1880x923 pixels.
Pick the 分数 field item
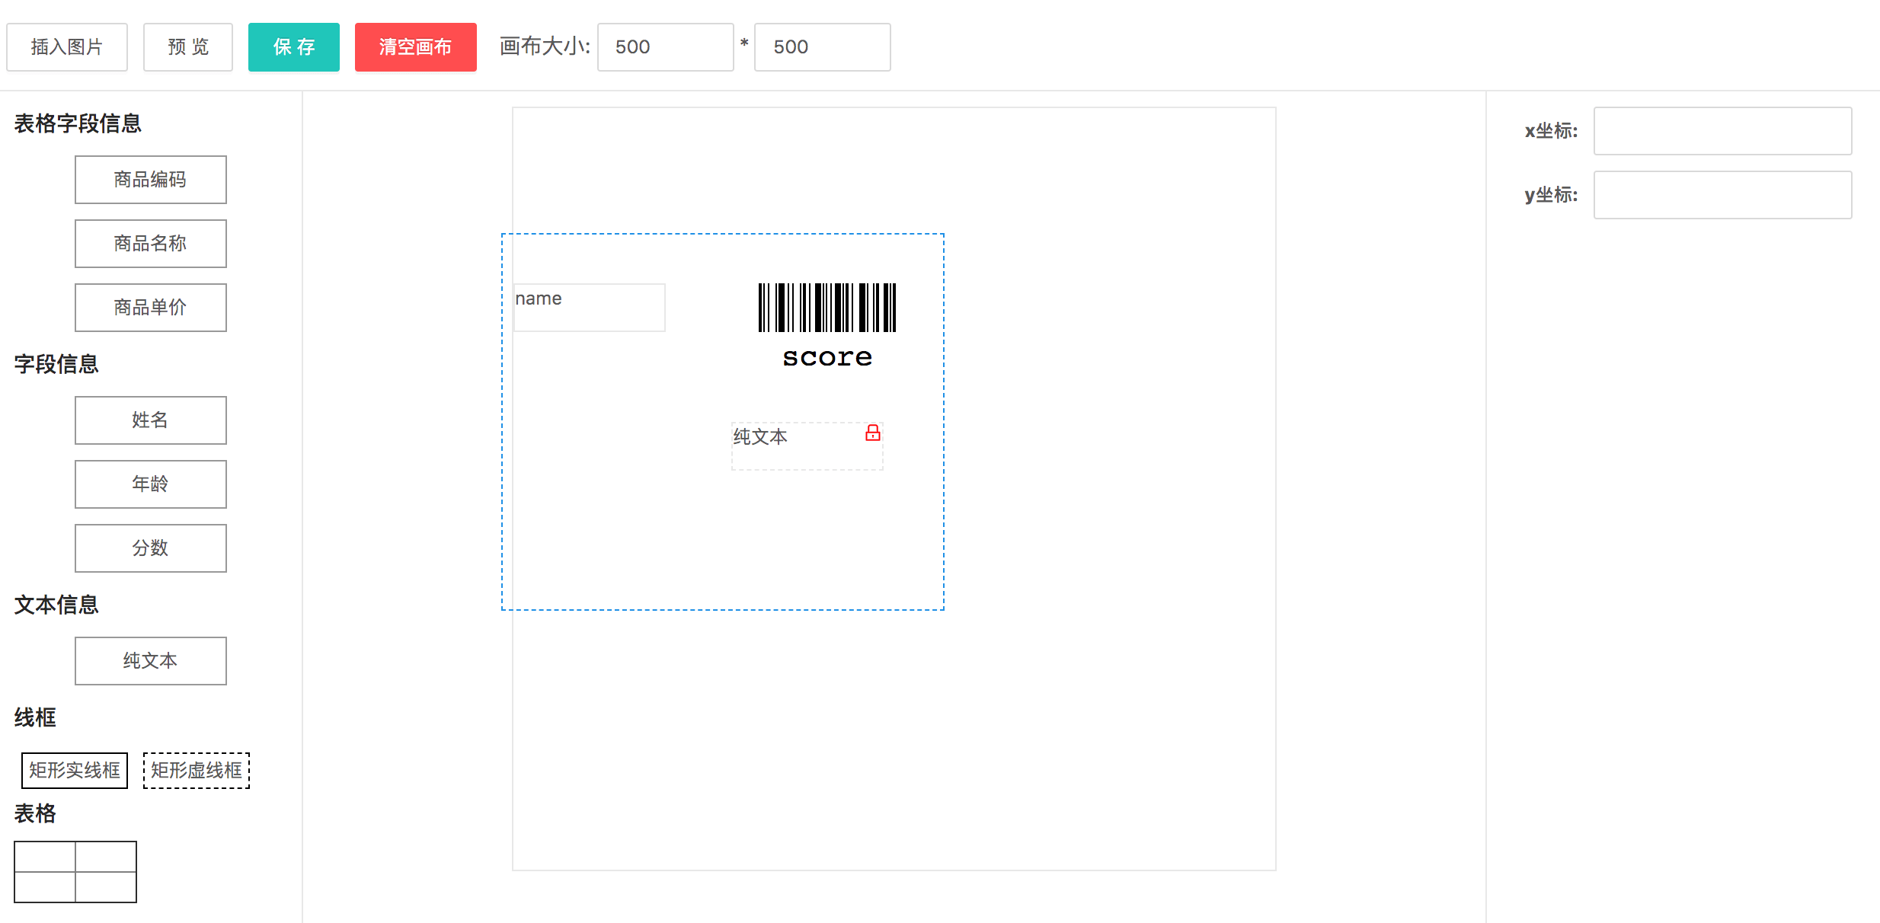coord(151,548)
